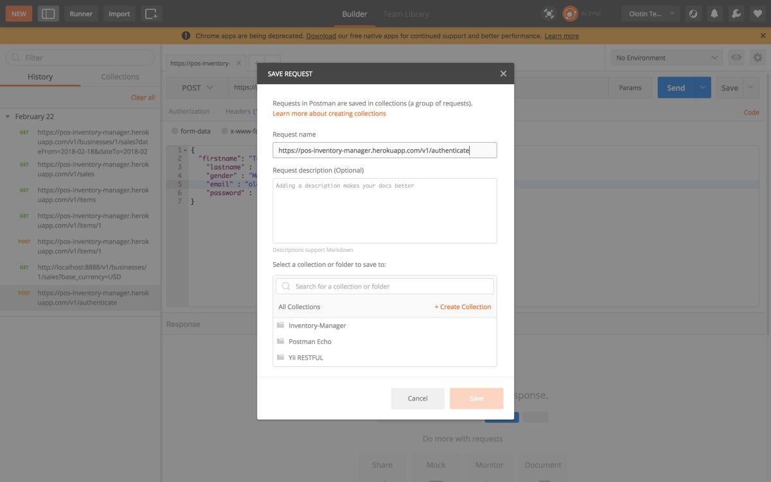Toggle the sidebar layout icon

pos(48,13)
